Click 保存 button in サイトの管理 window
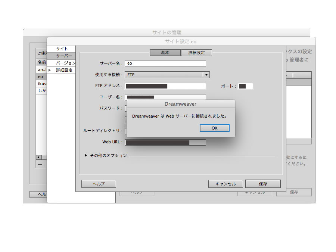 click(294, 192)
